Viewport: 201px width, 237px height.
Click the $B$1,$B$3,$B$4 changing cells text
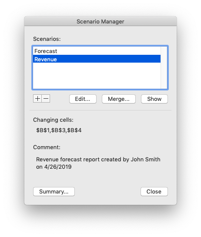coord(59,130)
